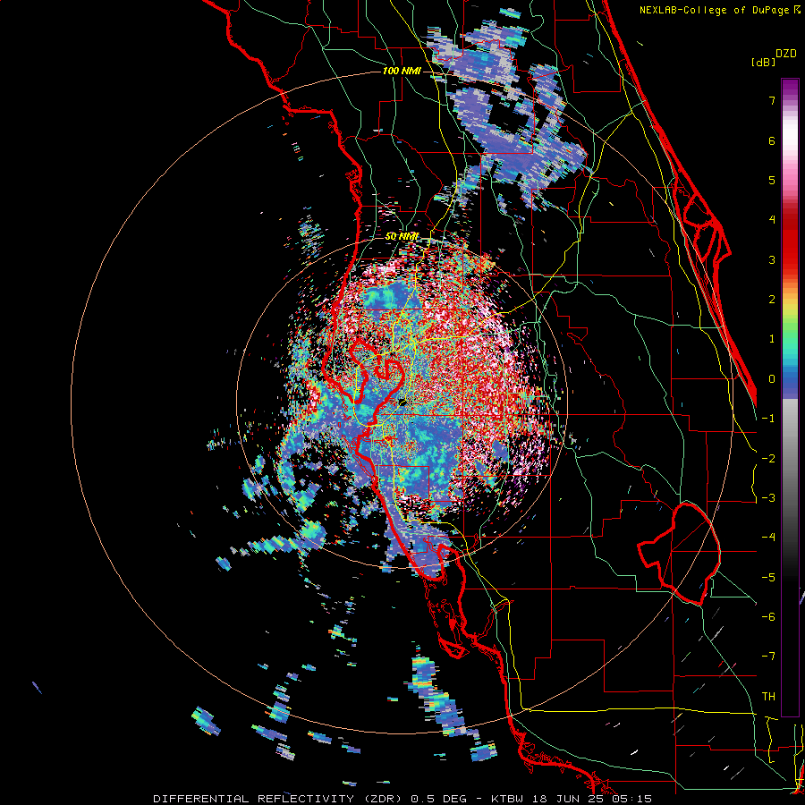Image resolution: width=805 pixels, height=805 pixels.
Task: Click the "-6" tick label on the scale
Action: click(768, 617)
